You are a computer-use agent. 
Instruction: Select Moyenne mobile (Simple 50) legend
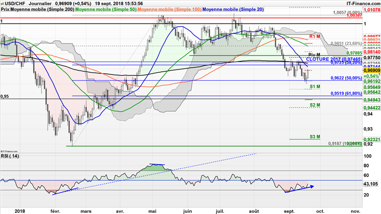coord(106,9)
